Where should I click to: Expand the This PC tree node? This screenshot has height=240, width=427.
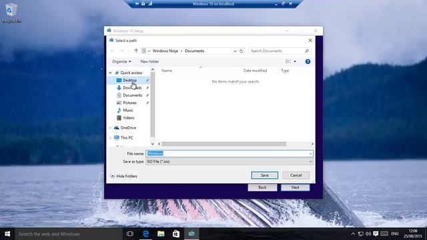[x=110, y=138]
